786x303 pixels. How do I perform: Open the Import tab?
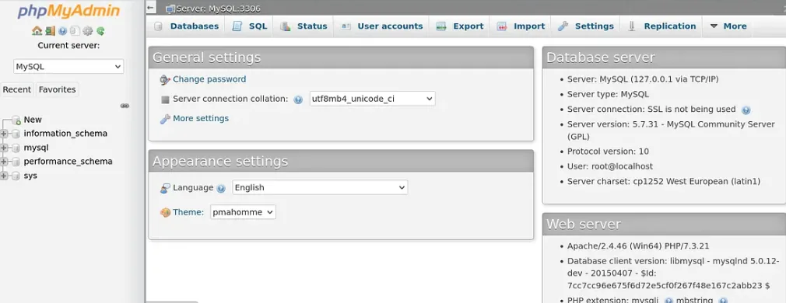tap(521, 26)
